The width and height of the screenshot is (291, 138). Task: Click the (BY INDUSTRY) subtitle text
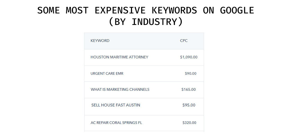(x=145, y=22)
